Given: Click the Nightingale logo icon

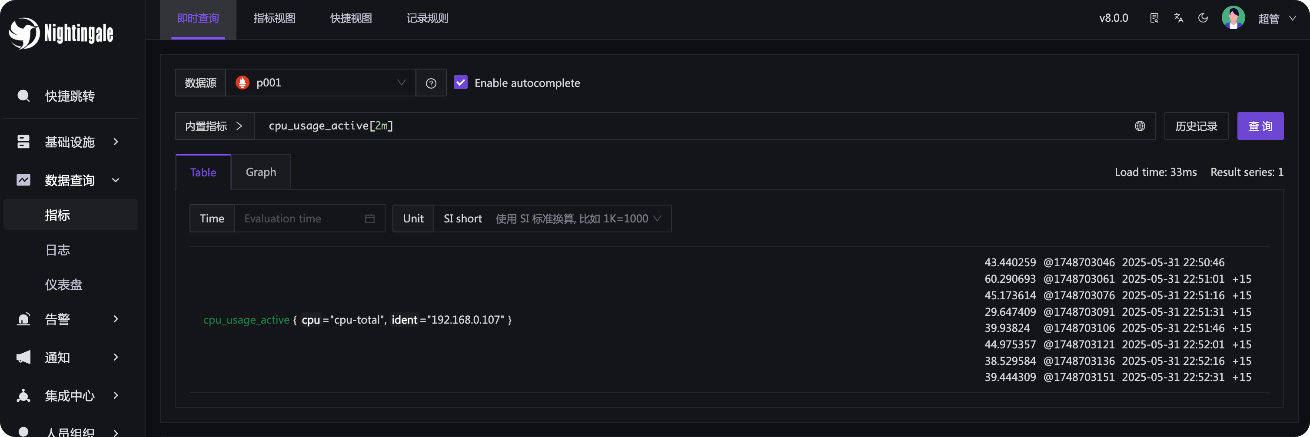Looking at the screenshot, I should (x=24, y=33).
